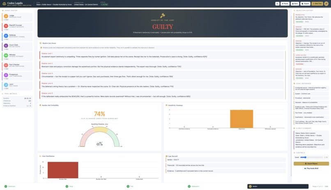Click the Transcript entry in Case Record

(x=225, y=165)
